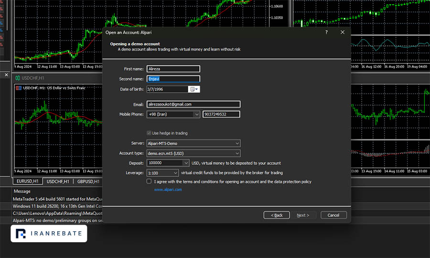Select the Windows 11 build 26200 log row
The width and height of the screenshot is (430, 258).
58,206
